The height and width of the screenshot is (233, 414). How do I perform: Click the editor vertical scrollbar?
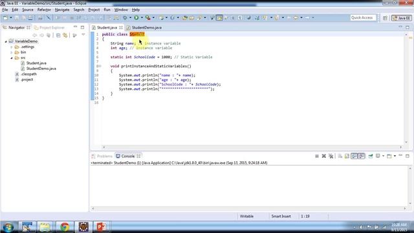point(406,89)
